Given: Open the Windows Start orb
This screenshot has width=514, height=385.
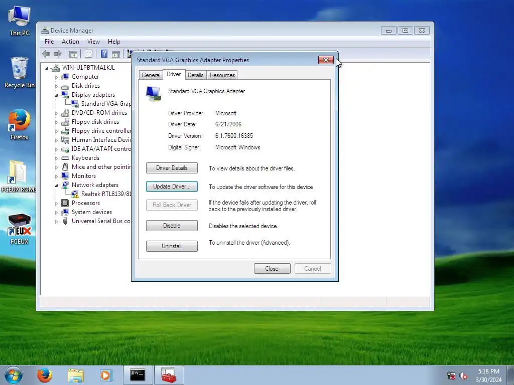Looking at the screenshot, I should pos(14,375).
